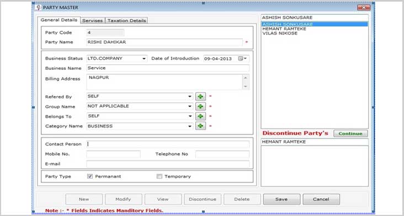Viewport: 404px width, 216px height.
Task: Focus the Contact Person field
Action: click(x=168, y=144)
